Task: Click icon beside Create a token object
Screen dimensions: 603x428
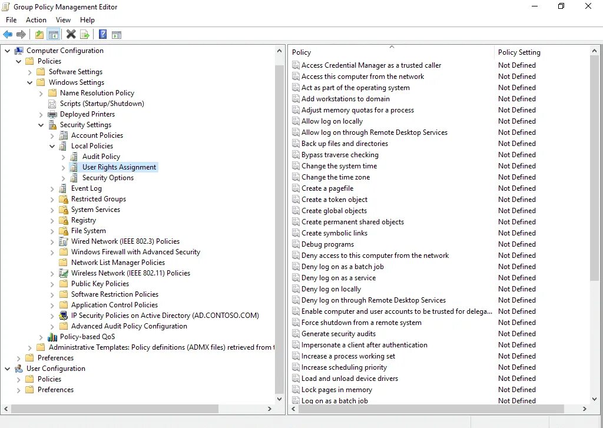Action: tap(296, 200)
